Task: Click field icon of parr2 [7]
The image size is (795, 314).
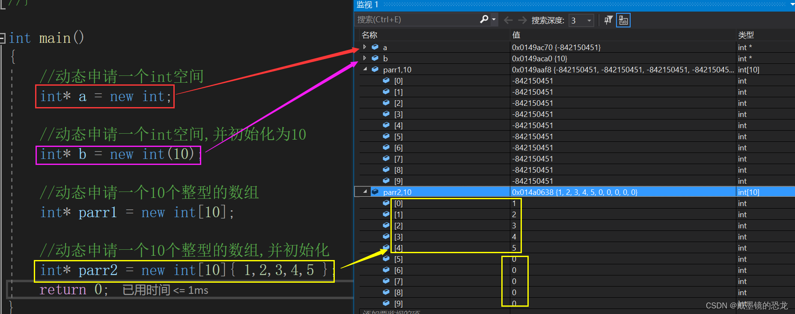Action: [386, 281]
